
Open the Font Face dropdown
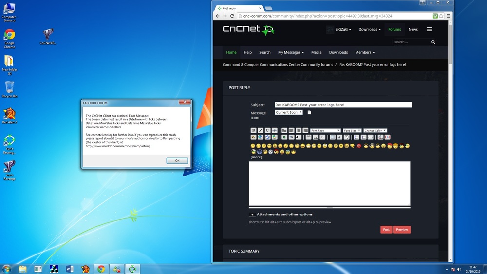tap(325, 131)
